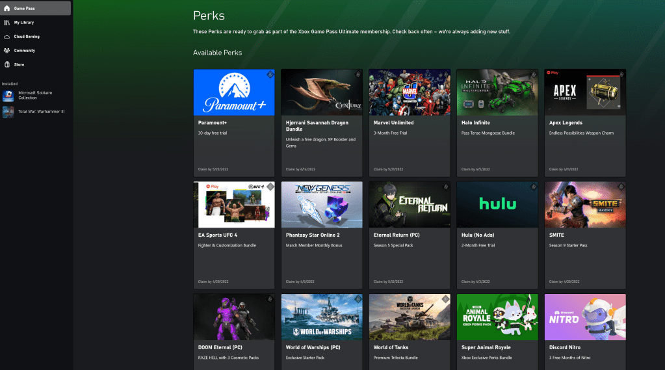Open the Eternal Return perk artwork
Image resolution: width=665 pixels, height=370 pixels.
click(x=410, y=205)
